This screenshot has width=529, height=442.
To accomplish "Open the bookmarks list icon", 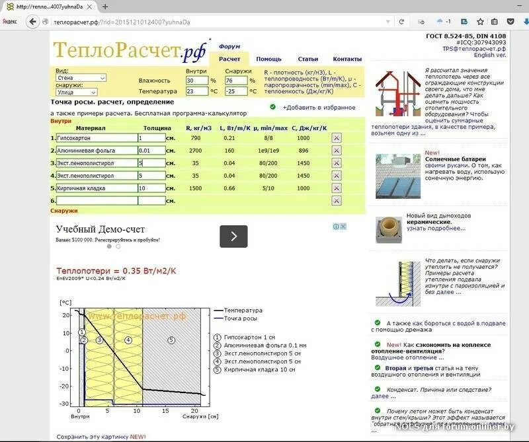I will [x=494, y=22].
